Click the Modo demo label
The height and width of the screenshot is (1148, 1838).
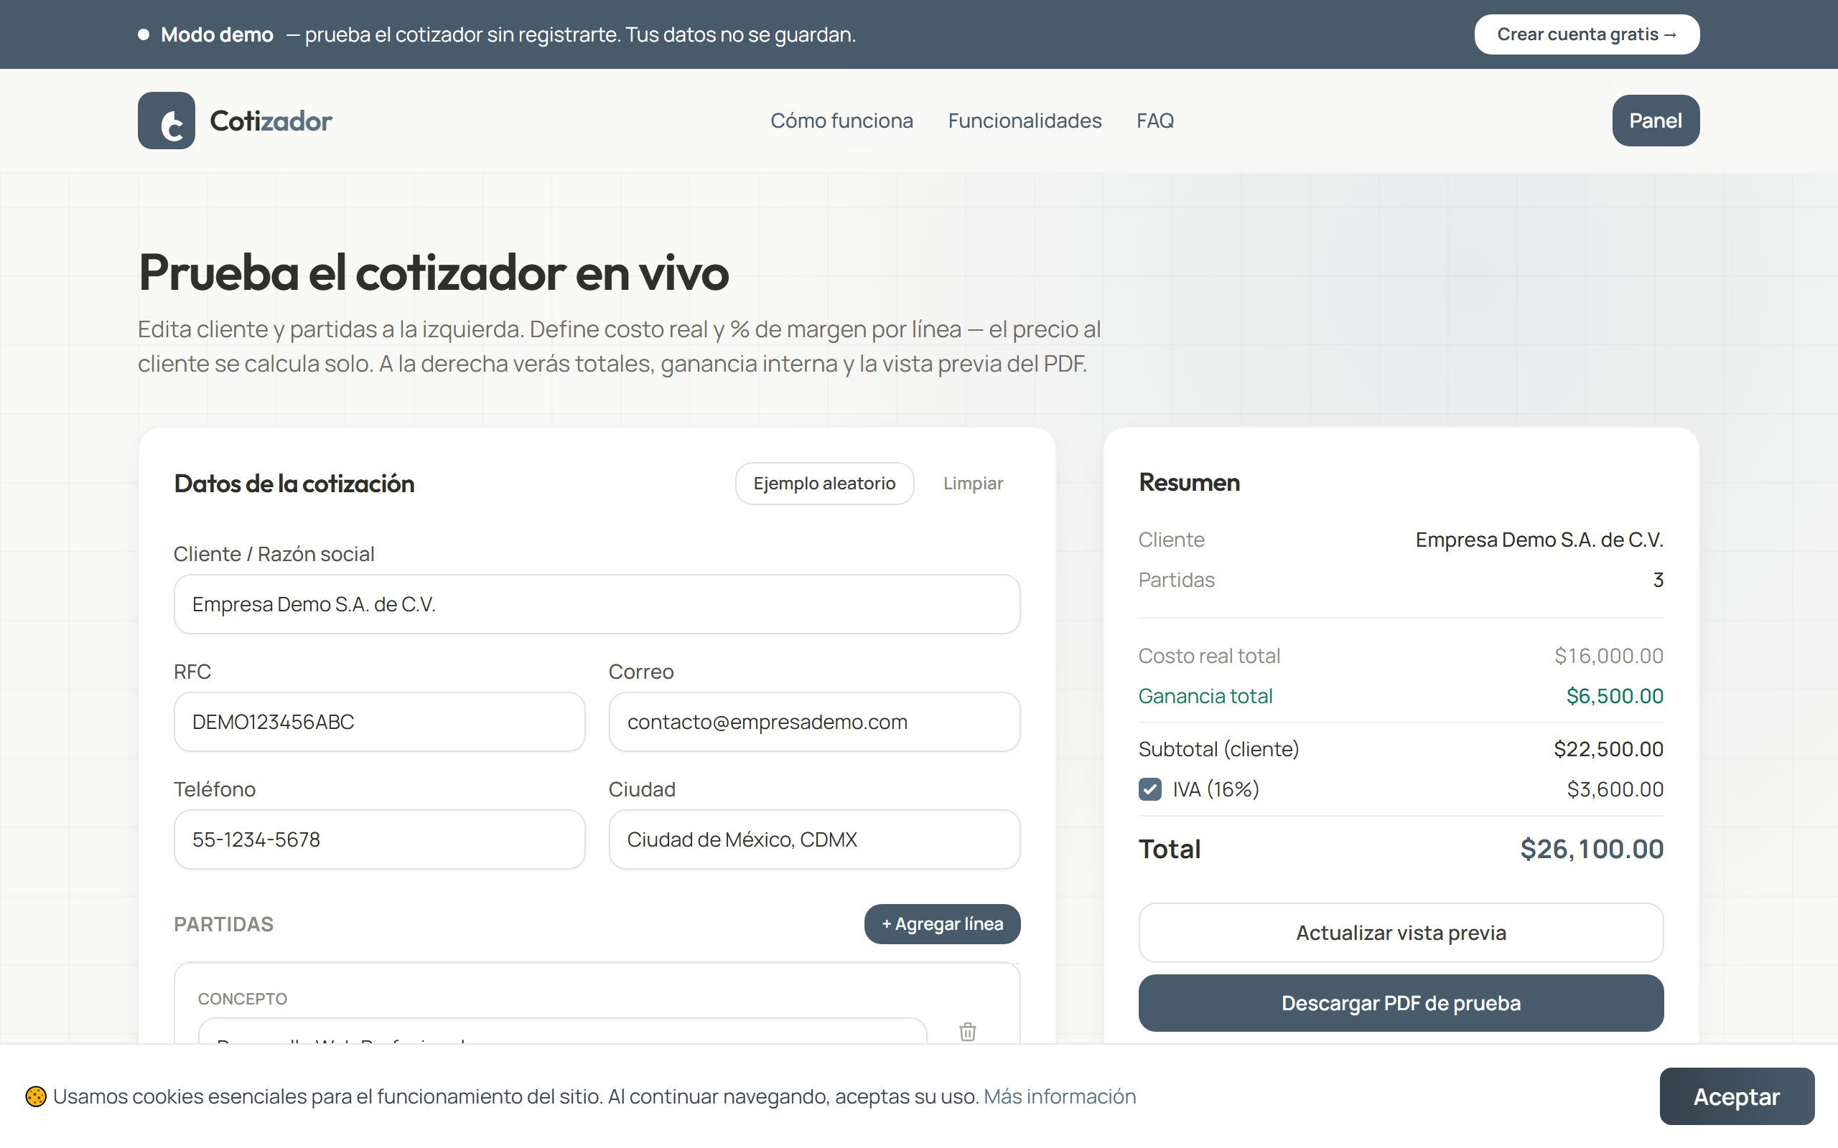coord(218,34)
